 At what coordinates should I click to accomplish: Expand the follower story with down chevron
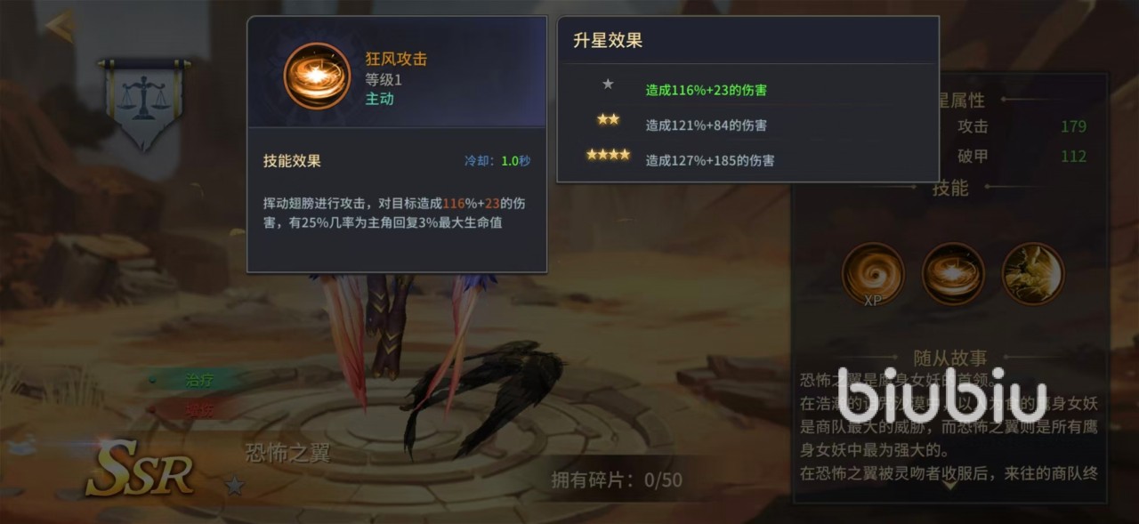949,485
